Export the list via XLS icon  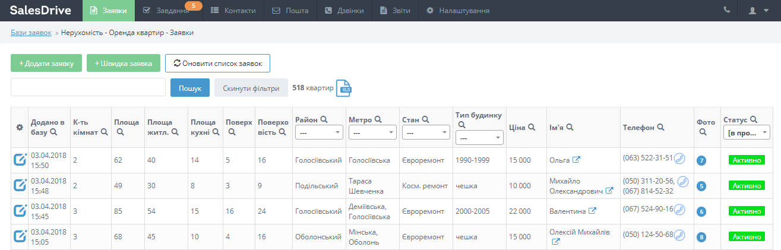[344, 88]
